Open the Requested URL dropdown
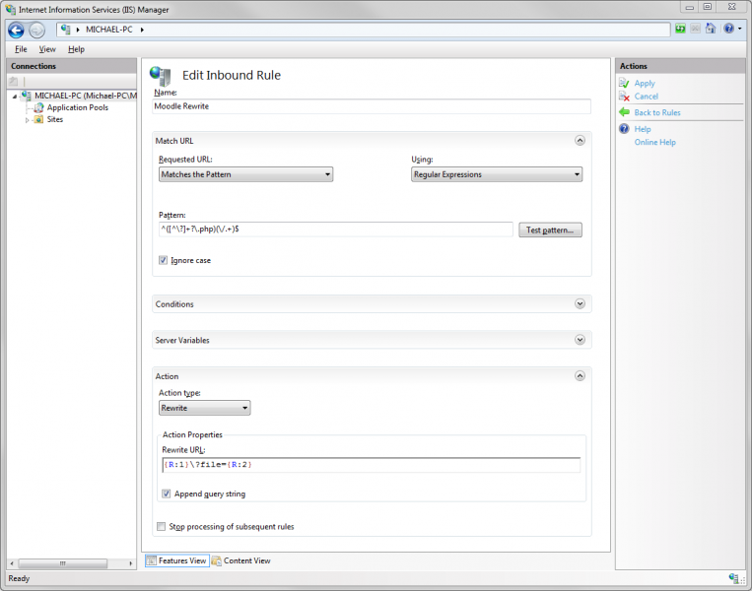The width and height of the screenshot is (752, 591). [x=245, y=174]
